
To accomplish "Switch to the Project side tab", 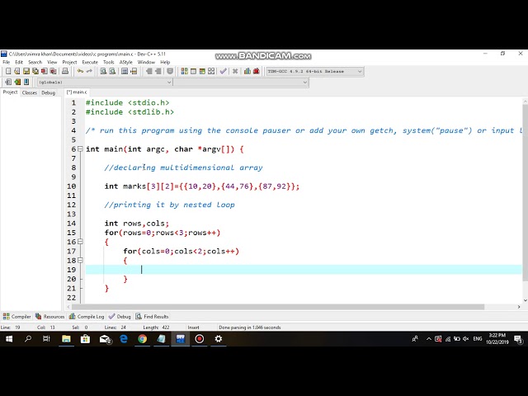I will (x=10, y=92).
